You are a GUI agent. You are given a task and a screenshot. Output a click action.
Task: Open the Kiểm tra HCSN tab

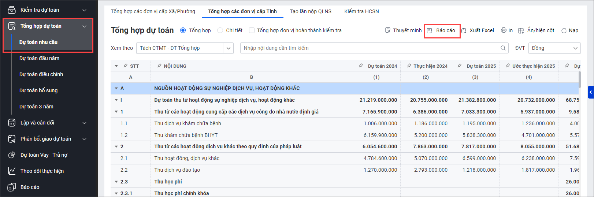(361, 11)
